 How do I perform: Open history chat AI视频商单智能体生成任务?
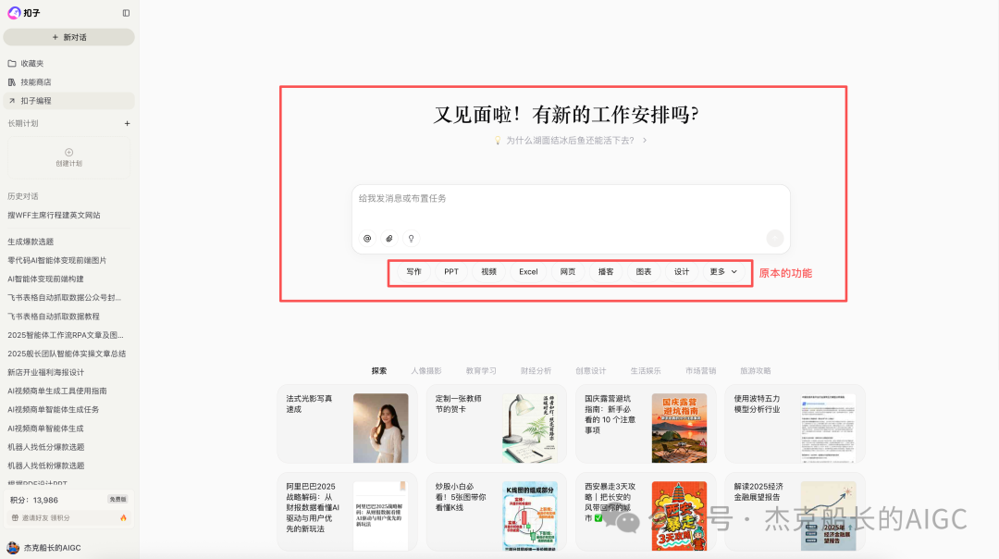(54, 409)
